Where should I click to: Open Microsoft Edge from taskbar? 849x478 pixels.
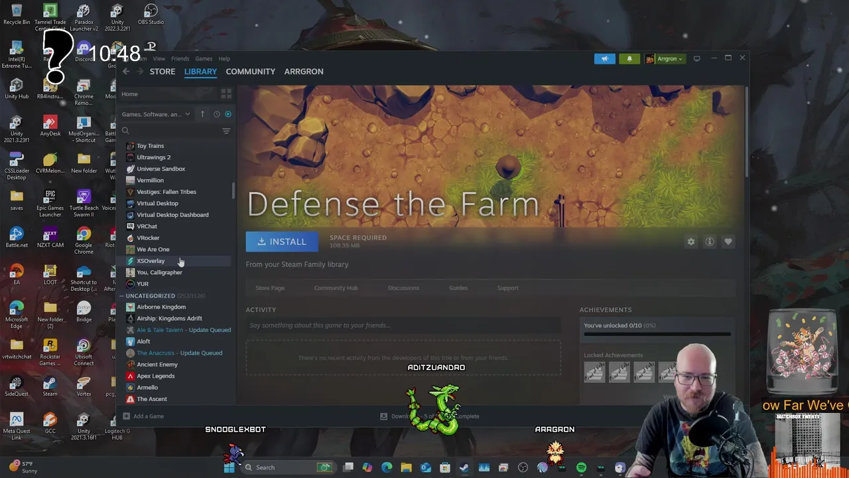387,467
